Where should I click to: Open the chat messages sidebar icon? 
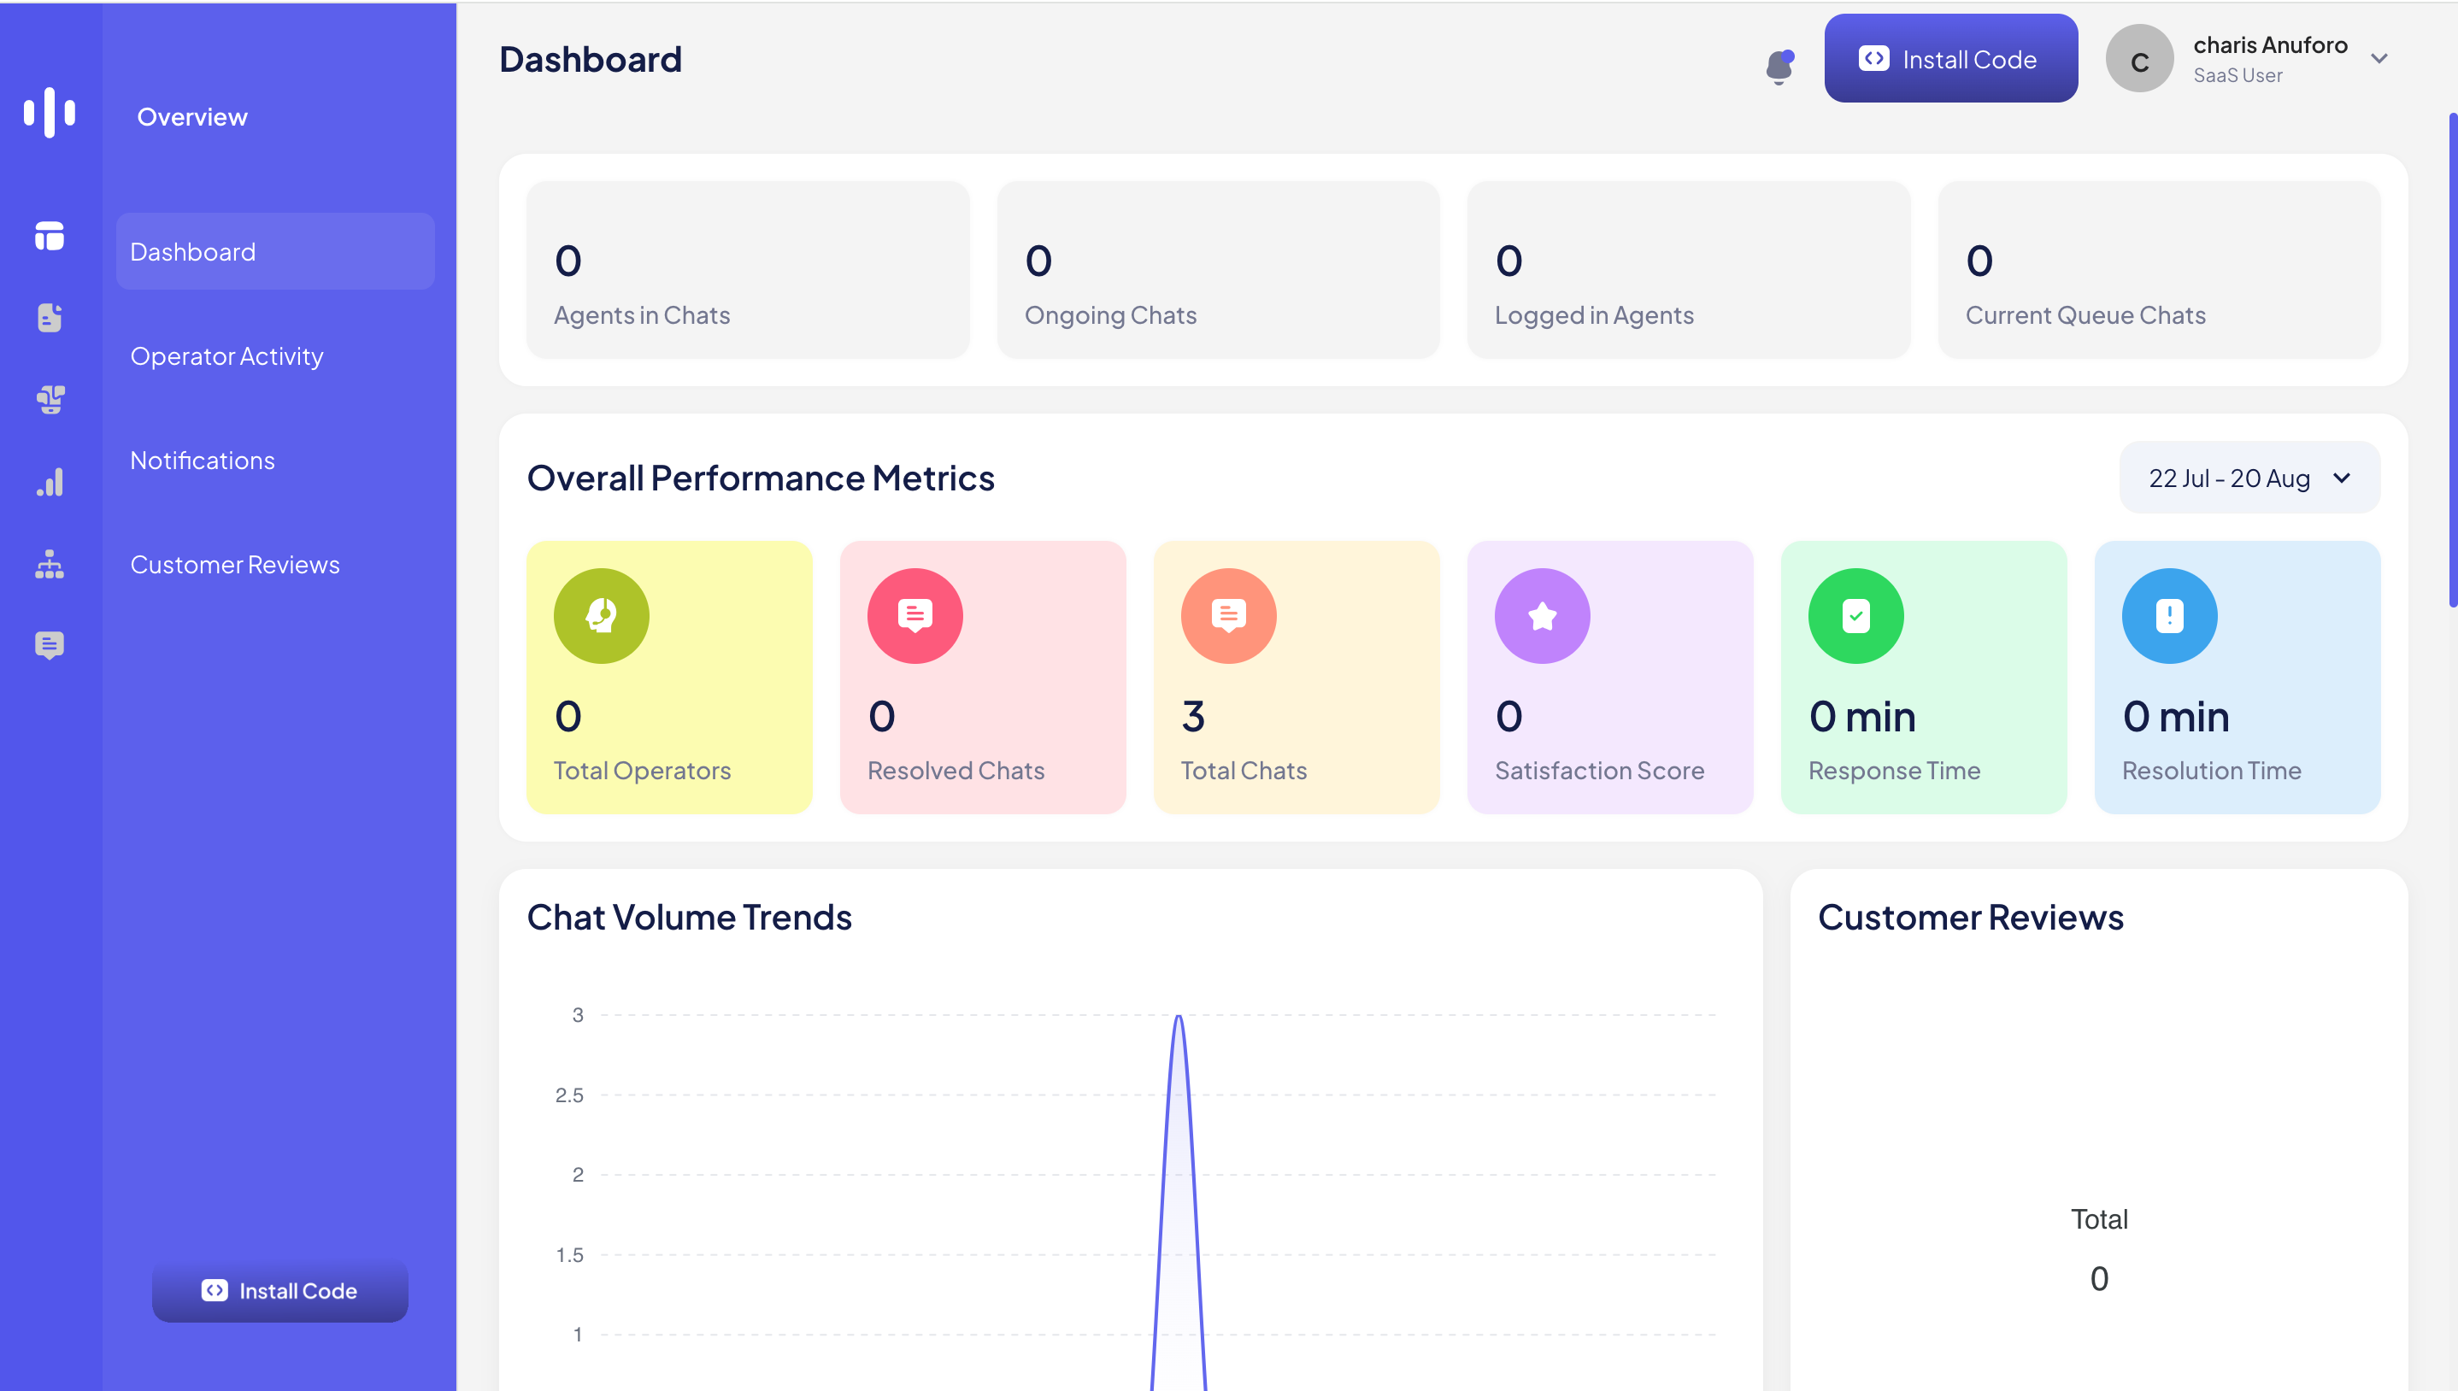(x=50, y=645)
